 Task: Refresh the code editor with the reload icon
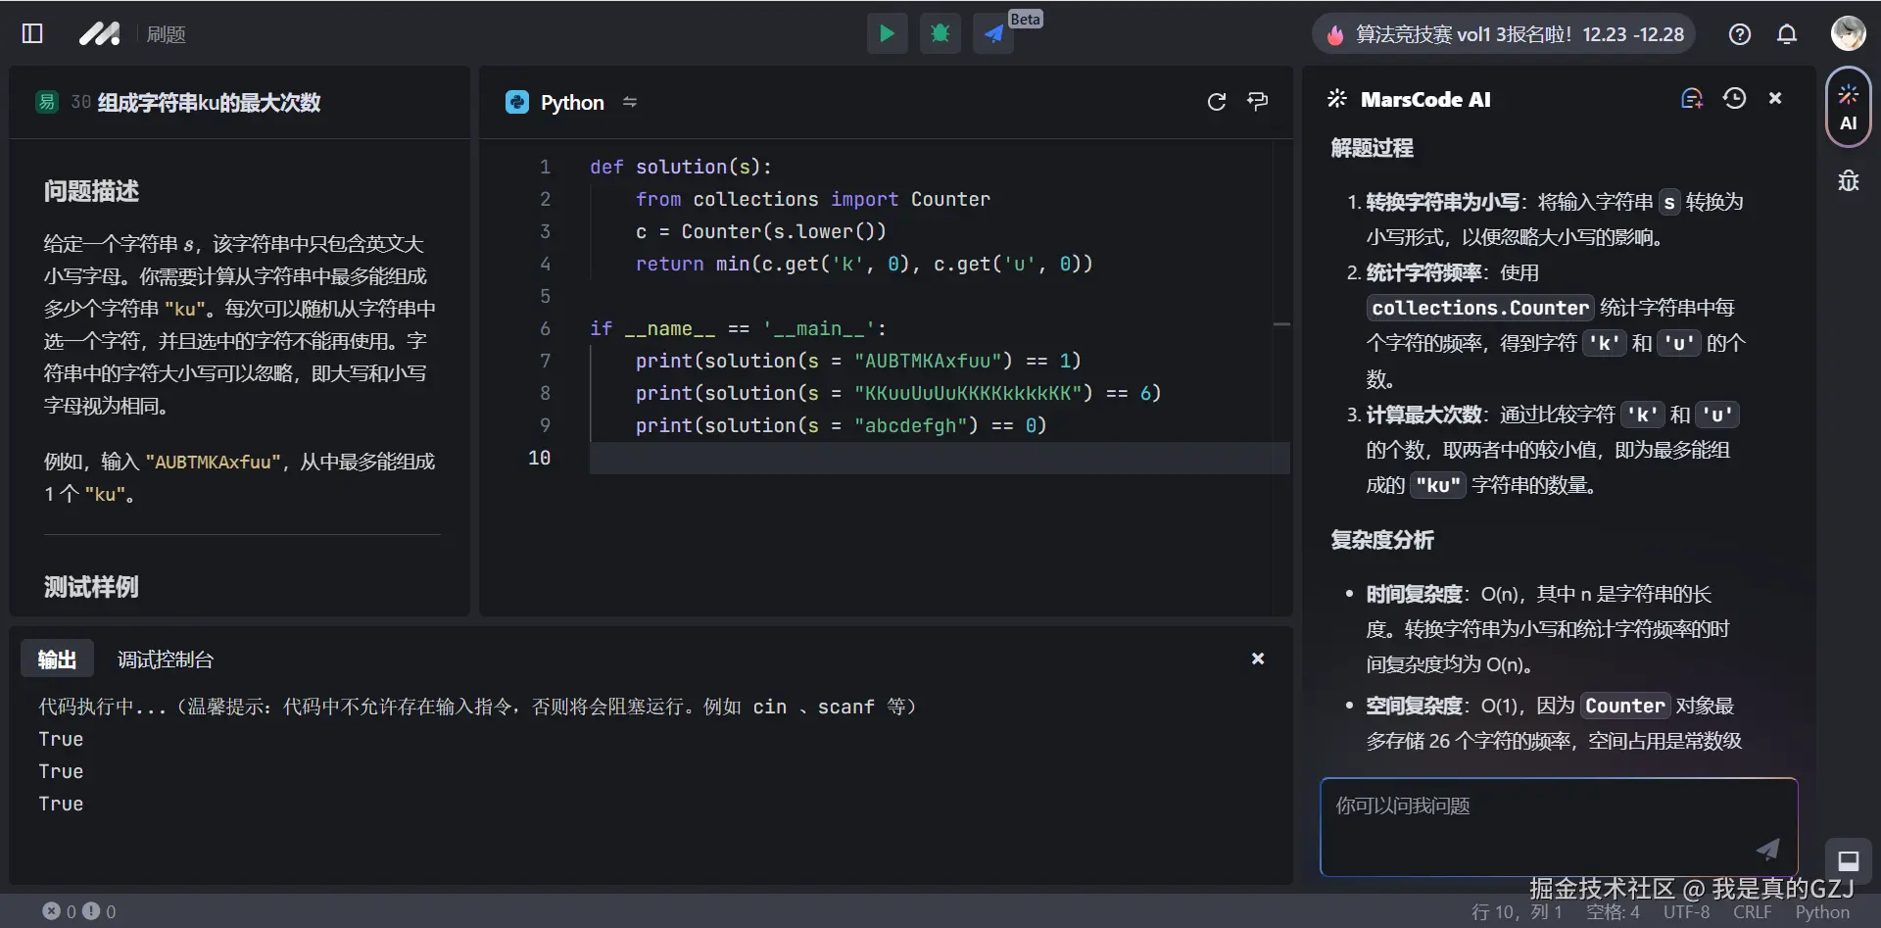pyautogui.click(x=1217, y=102)
